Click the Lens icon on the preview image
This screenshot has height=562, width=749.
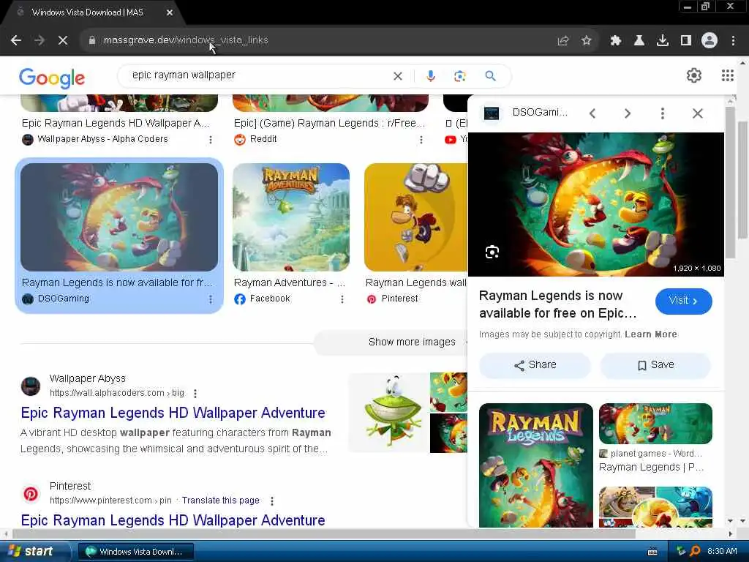click(492, 252)
